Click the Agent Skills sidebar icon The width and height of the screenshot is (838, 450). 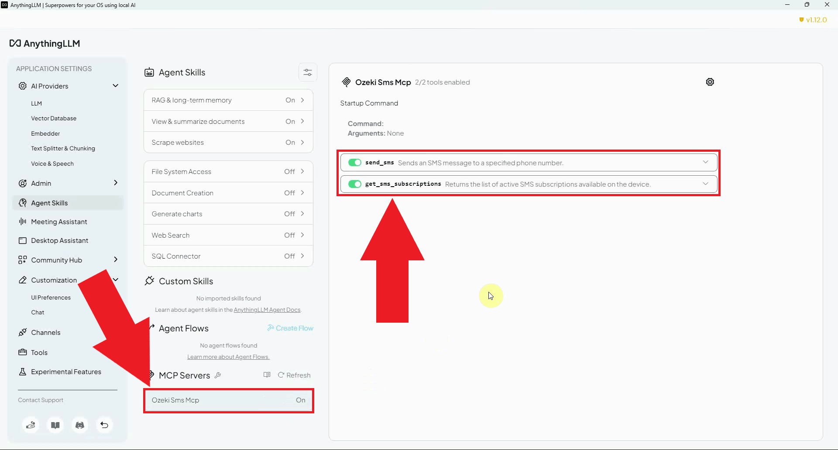pyautogui.click(x=23, y=203)
